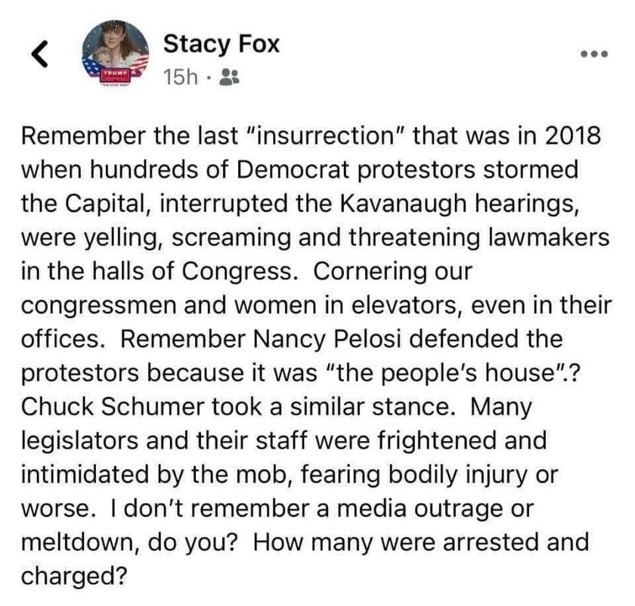Go back using the left chevron arrow

40,54
